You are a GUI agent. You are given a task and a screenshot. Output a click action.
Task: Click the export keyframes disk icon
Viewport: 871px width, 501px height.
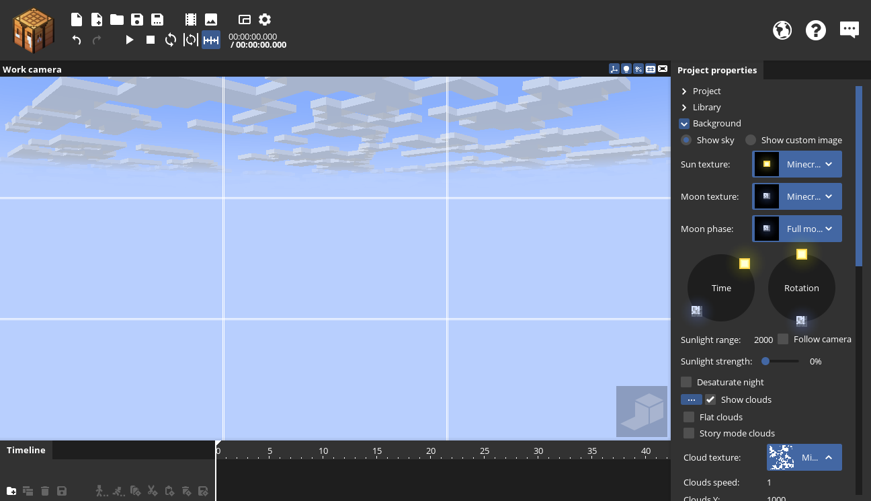203,491
